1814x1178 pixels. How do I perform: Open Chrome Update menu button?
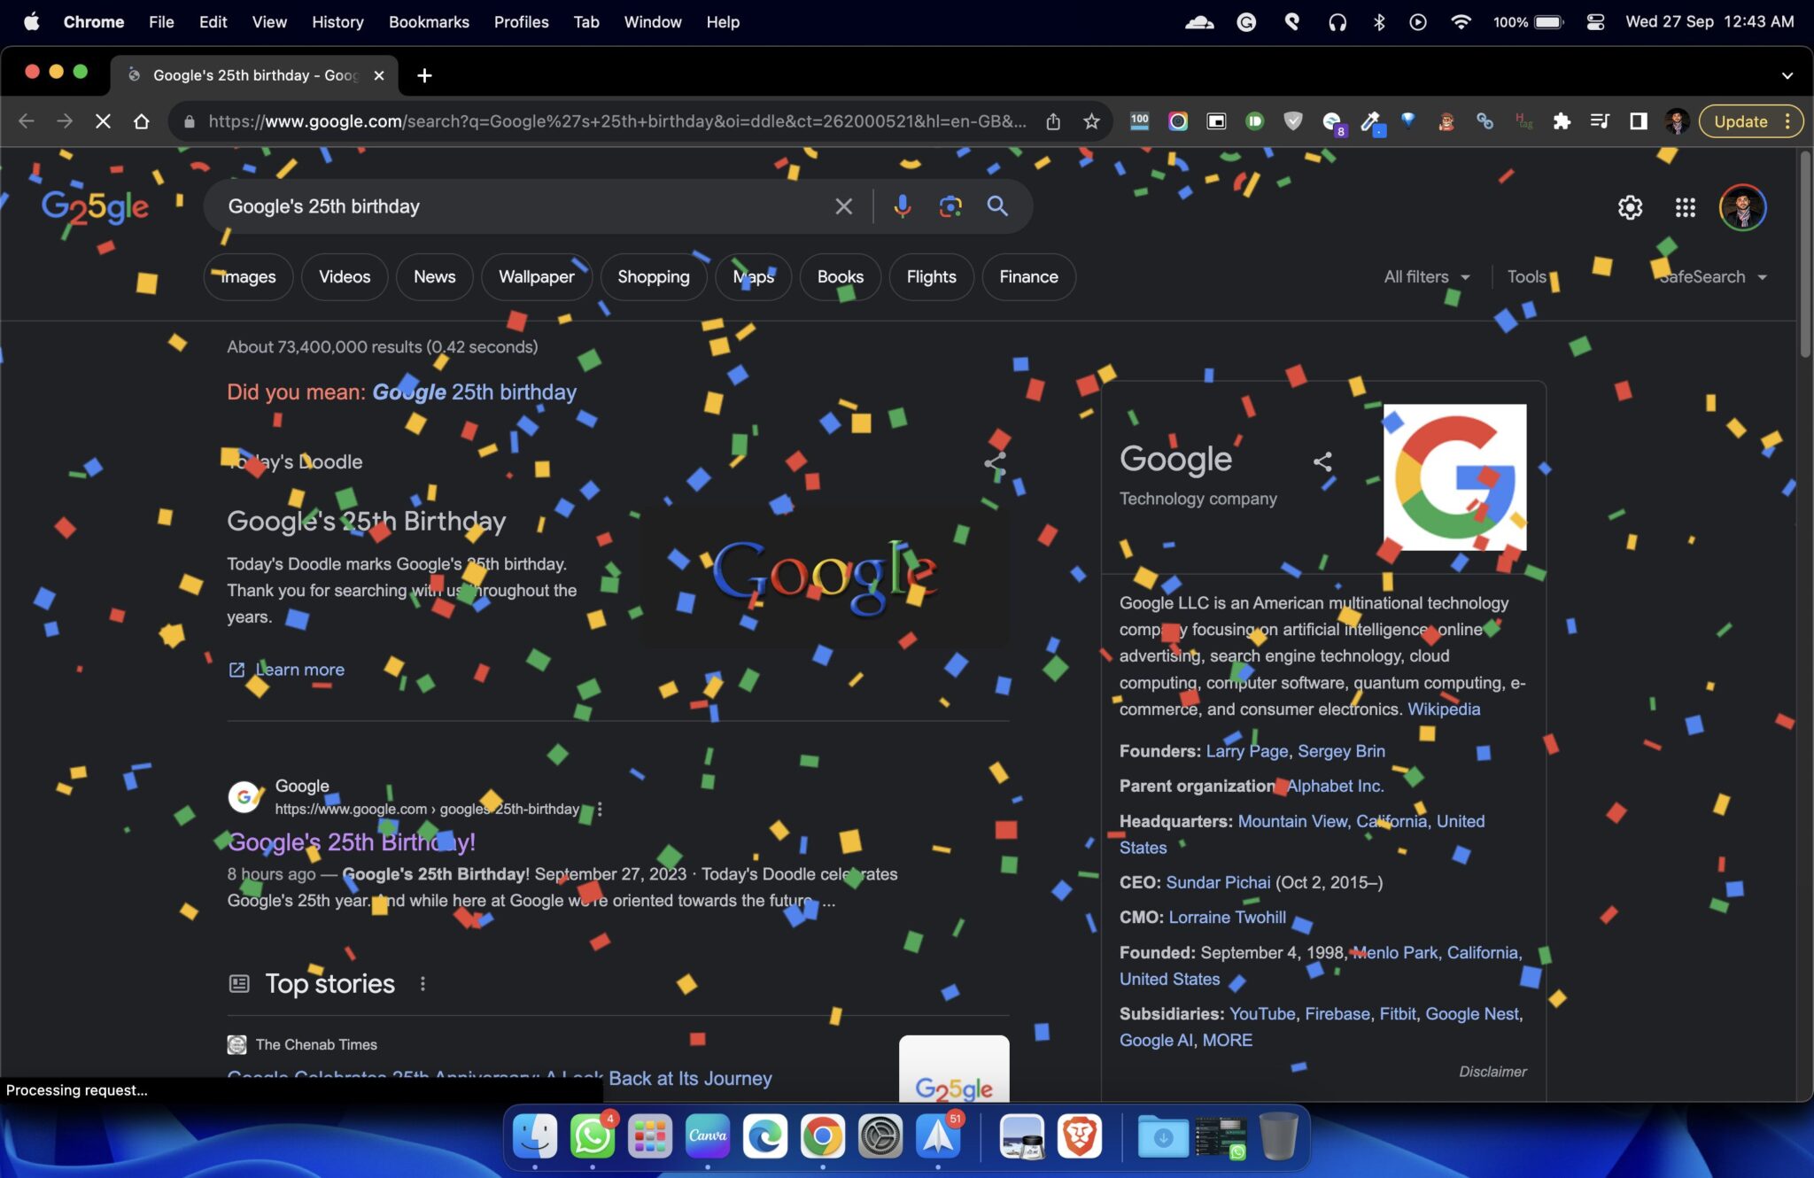click(1751, 121)
